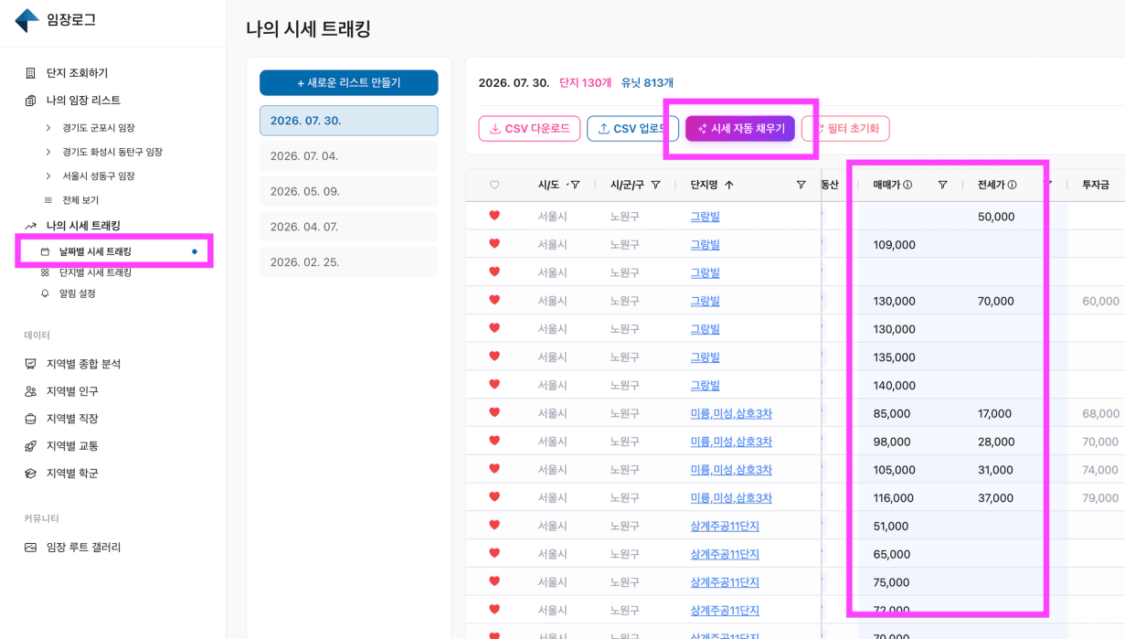This screenshot has height=639, width=1125.
Task: Click the calendar icon beside 날짜별 시세 트래킹
Action: click(x=45, y=251)
